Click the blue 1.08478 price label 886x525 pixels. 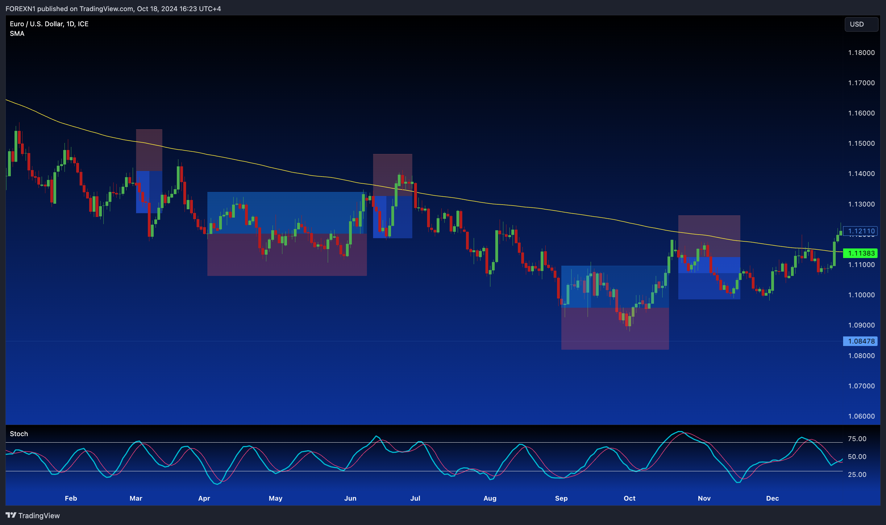pos(860,341)
